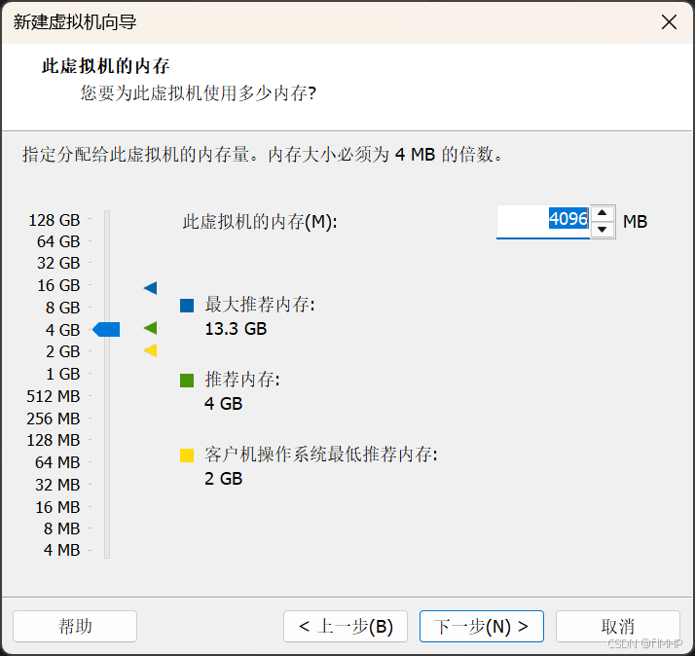
Task: Close the 新建虚拟机向导 dialog window
Action: pos(669,22)
